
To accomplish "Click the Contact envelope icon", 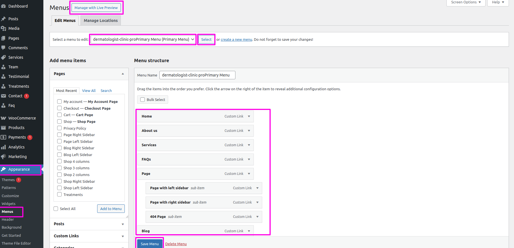I will (3, 96).
